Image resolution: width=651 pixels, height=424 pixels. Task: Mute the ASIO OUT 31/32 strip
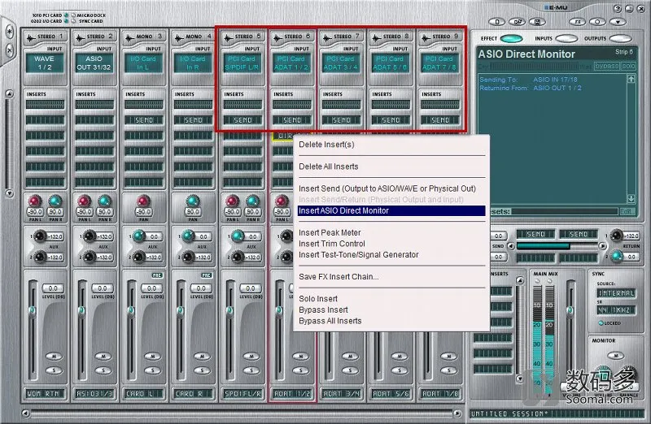103,356
